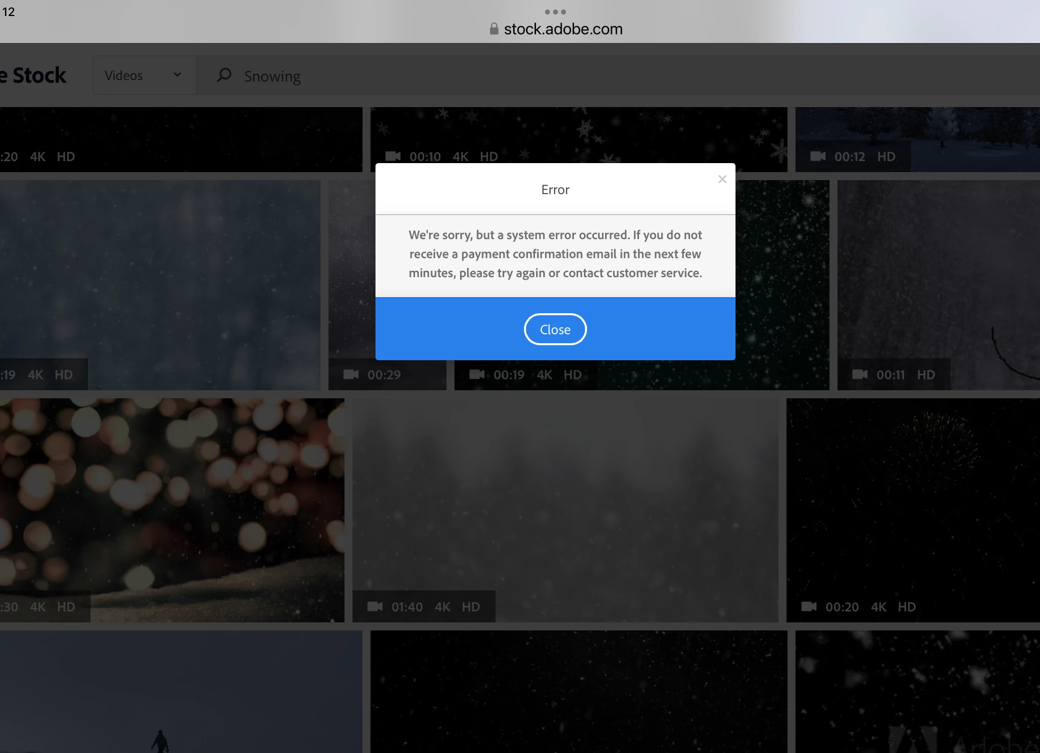Image resolution: width=1040 pixels, height=753 pixels.
Task: Click video camera icon on 00:12 clip
Action: 818,156
